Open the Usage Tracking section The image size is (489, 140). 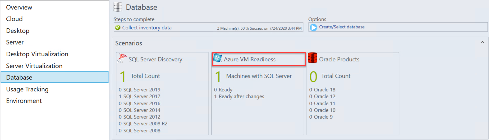pos(27,89)
